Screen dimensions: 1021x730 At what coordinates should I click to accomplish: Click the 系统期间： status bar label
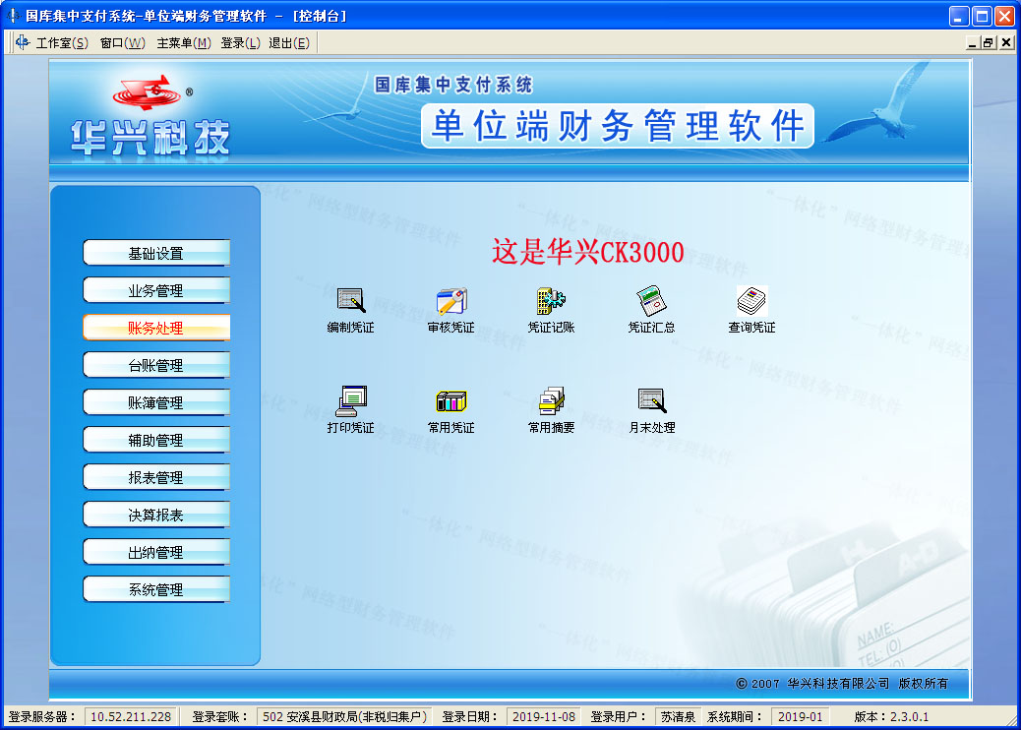[x=735, y=716]
